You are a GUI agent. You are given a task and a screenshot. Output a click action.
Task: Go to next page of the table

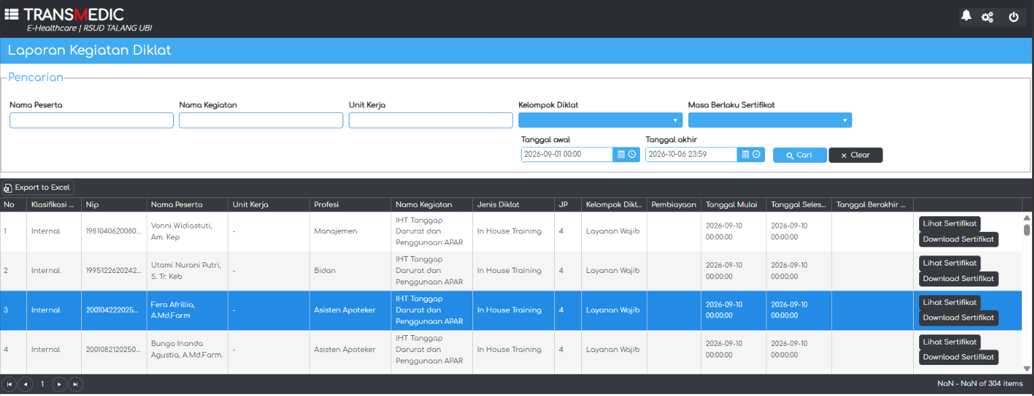coord(59,384)
